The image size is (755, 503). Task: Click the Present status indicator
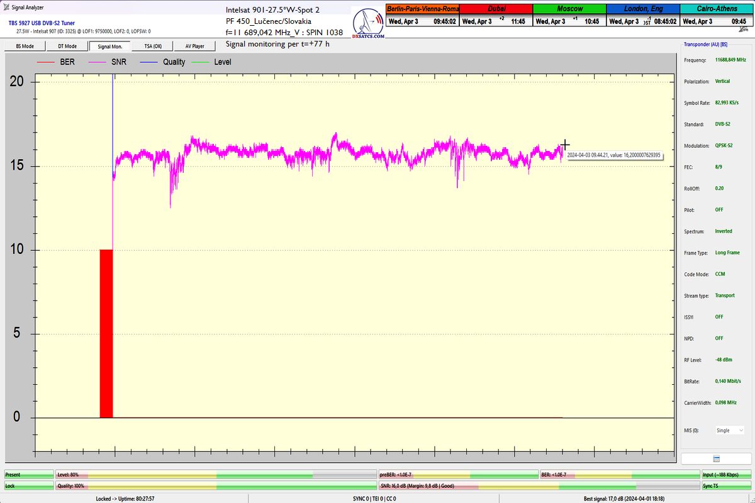point(28,475)
